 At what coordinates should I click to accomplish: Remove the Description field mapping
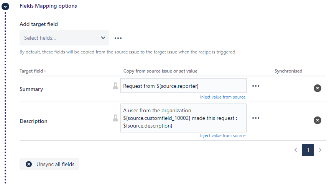(x=318, y=120)
